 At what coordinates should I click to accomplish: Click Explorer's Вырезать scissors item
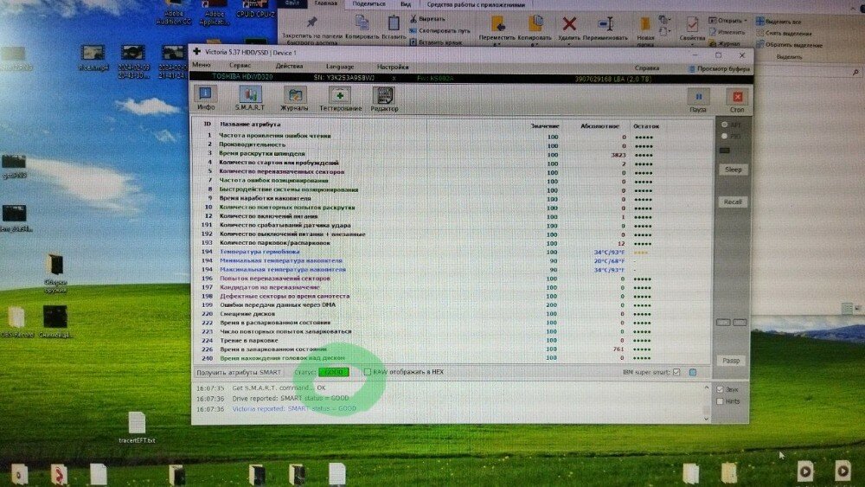[x=427, y=19]
